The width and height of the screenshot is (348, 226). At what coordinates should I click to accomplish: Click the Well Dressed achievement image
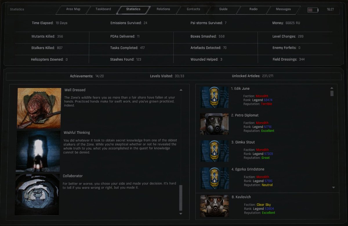click(39, 108)
